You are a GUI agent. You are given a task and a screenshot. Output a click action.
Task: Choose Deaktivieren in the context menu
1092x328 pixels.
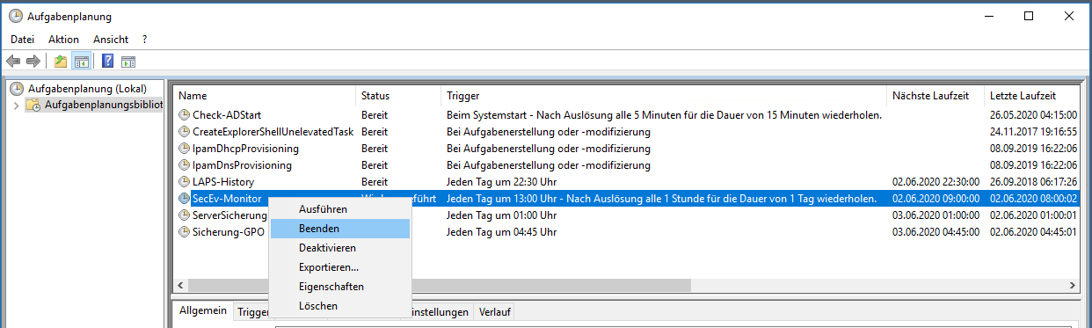(340, 248)
